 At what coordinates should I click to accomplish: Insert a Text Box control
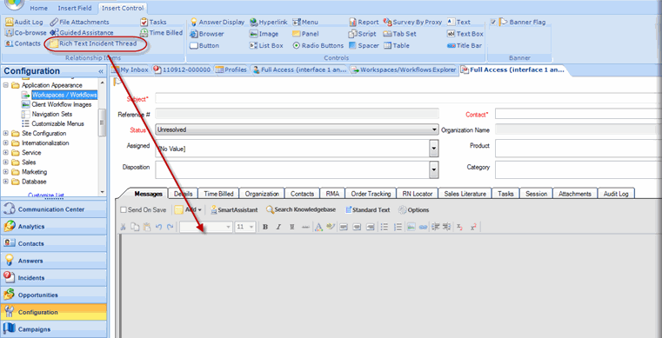tap(465, 34)
